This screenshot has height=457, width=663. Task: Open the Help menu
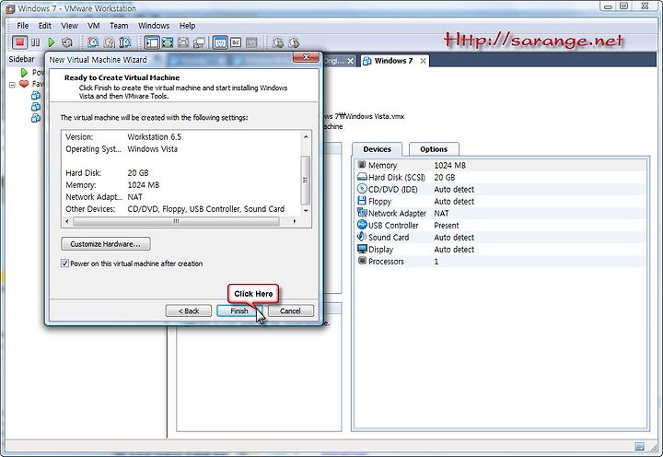coord(187,26)
